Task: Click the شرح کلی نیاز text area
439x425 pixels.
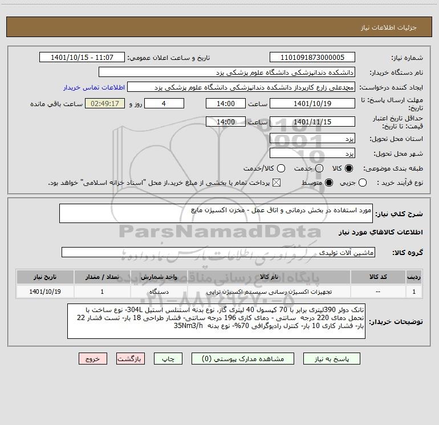Action: click(x=216, y=213)
